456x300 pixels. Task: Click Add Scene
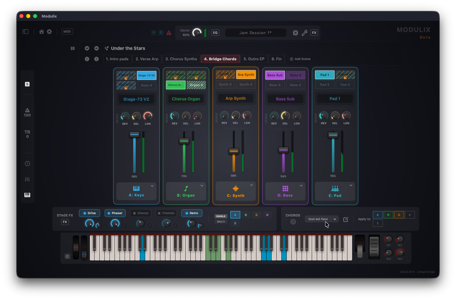coord(300,59)
